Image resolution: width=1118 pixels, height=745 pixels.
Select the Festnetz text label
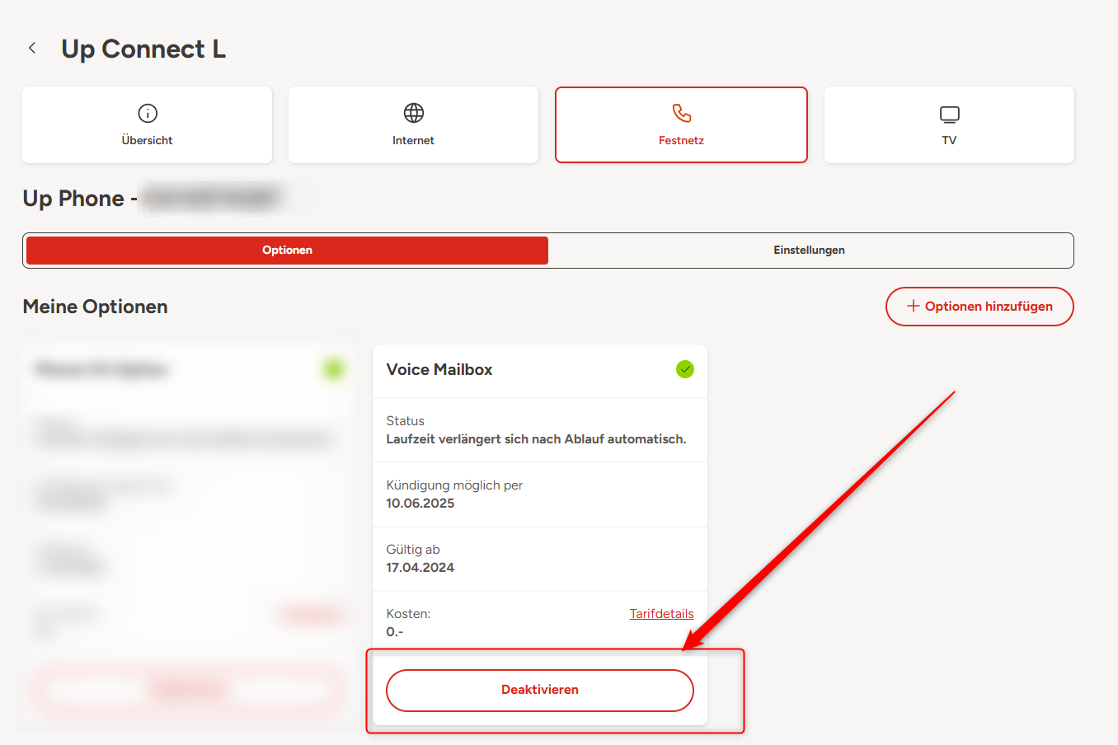click(x=681, y=141)
